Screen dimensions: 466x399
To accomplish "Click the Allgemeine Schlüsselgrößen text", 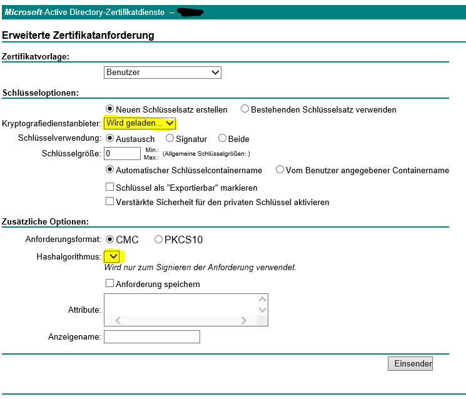I will pyautogui.click(x=206, y=154).
